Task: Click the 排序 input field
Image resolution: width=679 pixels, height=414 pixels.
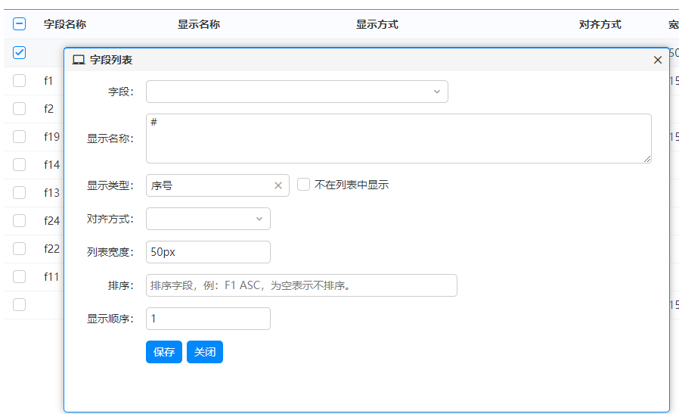Action: pos(302,285)
